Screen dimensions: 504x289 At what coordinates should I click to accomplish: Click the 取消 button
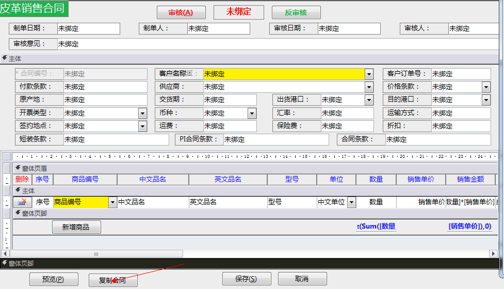point(302,279)
